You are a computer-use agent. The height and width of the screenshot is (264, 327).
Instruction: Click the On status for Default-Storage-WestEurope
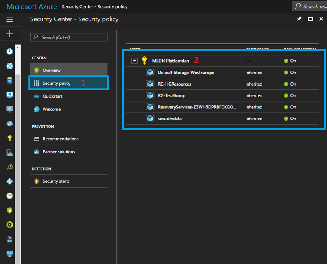[290, 72]
